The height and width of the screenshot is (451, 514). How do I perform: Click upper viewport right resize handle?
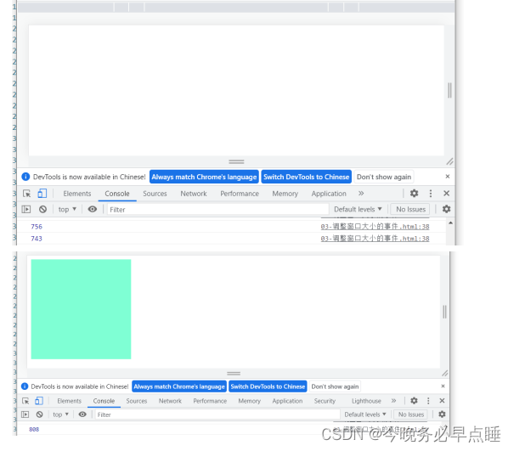(449, 90)
